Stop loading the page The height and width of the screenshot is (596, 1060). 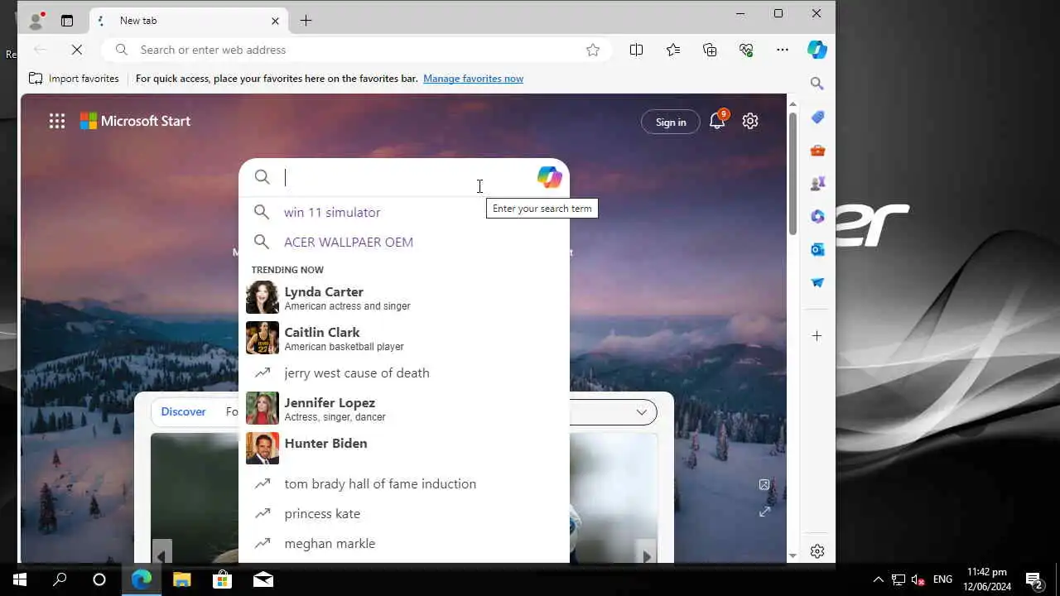tap(76, 50)
